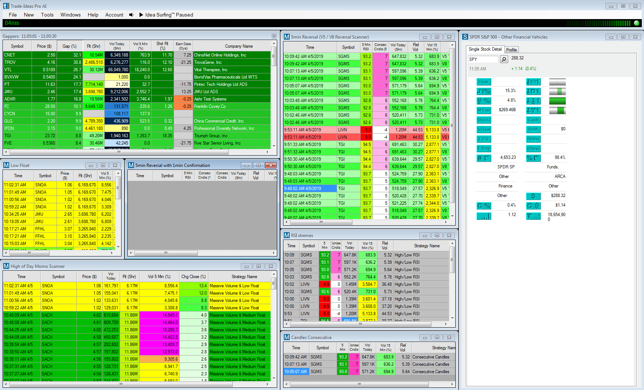This screenshot has width=644, height=390.
Task: Click the Chg Close (%) column header
Action: point(193,277)
